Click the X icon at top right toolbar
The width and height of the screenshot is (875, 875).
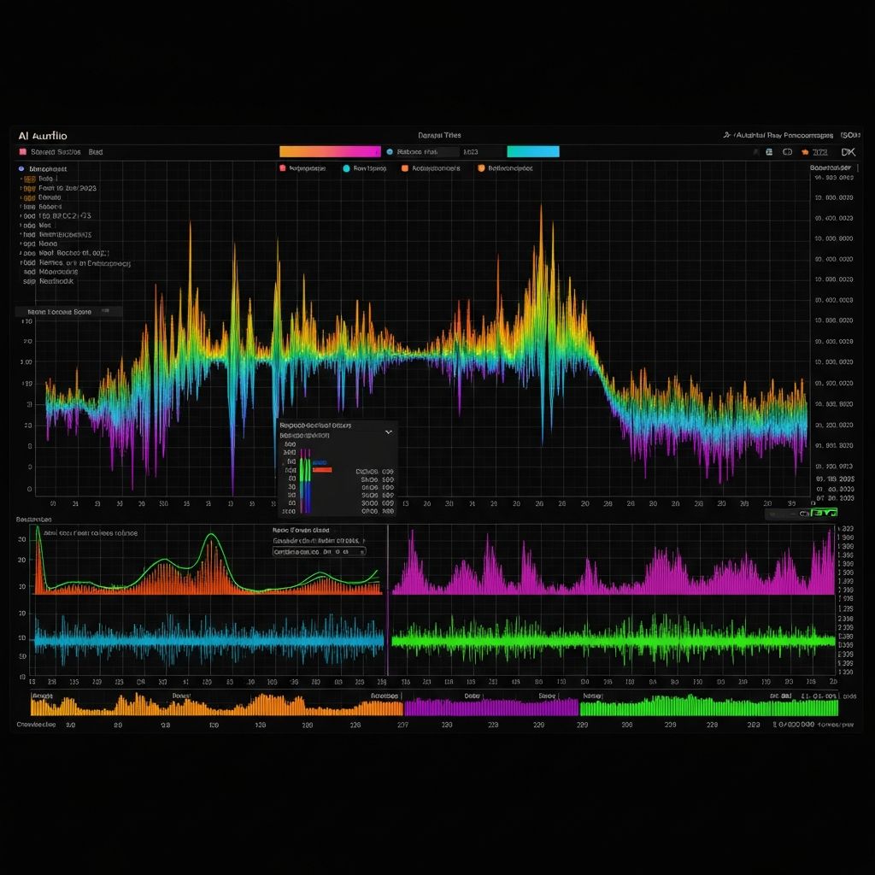coord(848,152)
